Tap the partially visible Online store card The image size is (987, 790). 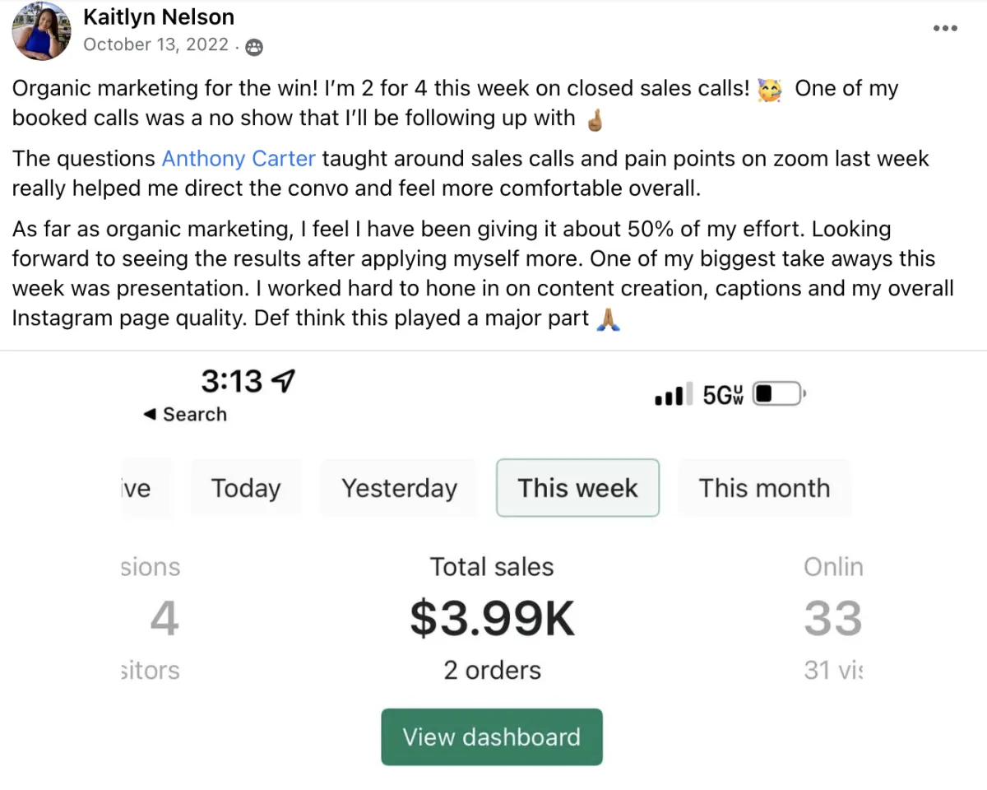(x=832, y=620)
